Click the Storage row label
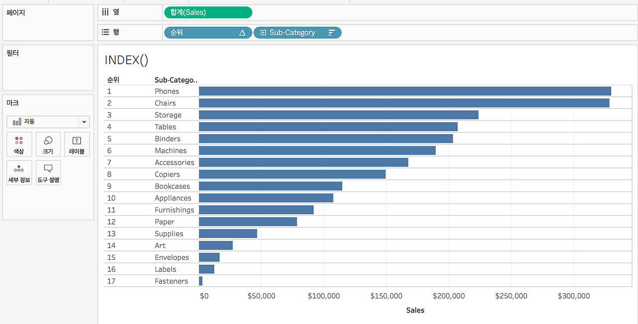This screenshot has width=638, height=324. [x=168, y=115]
